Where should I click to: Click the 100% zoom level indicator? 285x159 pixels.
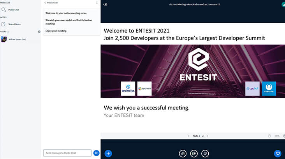[277, 136]
